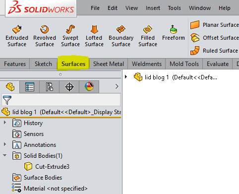Image resolution: width=239 pixels, height=194 pixels.
Task: Click the lid blog 1 part icon in tree header
Action: 6,112
